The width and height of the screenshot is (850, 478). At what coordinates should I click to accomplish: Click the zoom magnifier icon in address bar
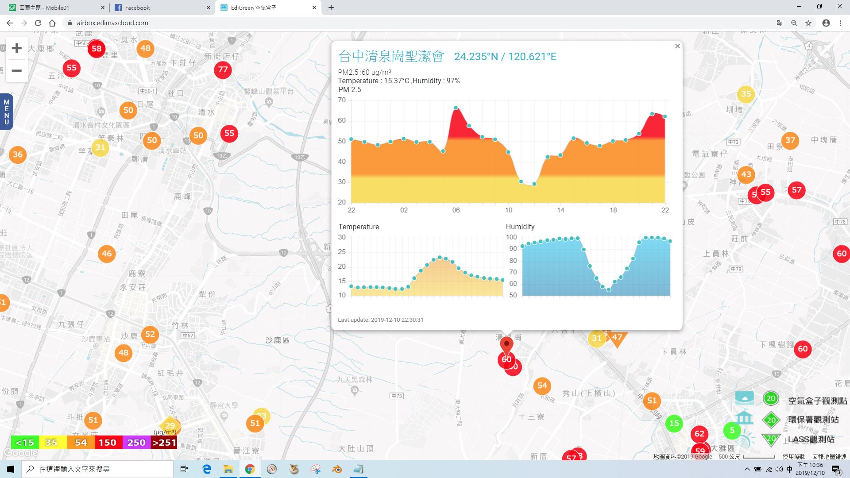794,23
